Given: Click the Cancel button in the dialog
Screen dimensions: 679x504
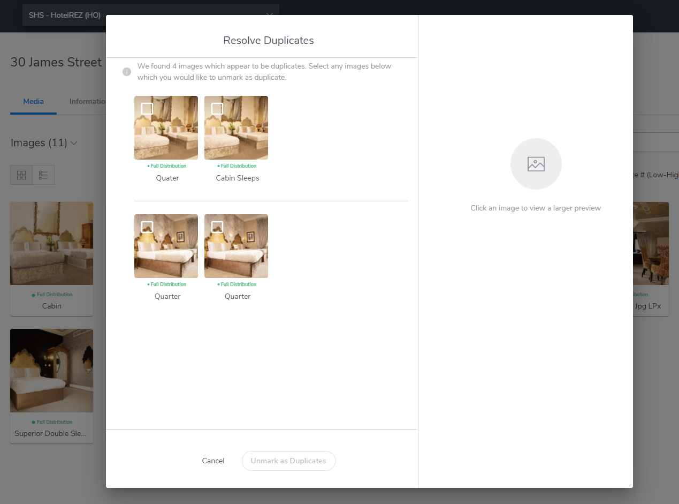Looking at the screenshot, I should (213, 461).
